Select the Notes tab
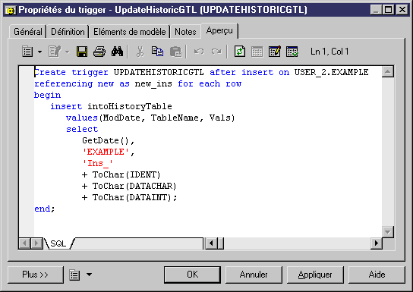The width and height of the screenshot is (413, 292). [185, 32]
